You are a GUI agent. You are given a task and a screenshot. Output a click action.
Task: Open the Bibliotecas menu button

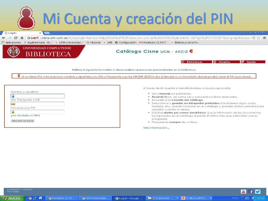point(196,62)
